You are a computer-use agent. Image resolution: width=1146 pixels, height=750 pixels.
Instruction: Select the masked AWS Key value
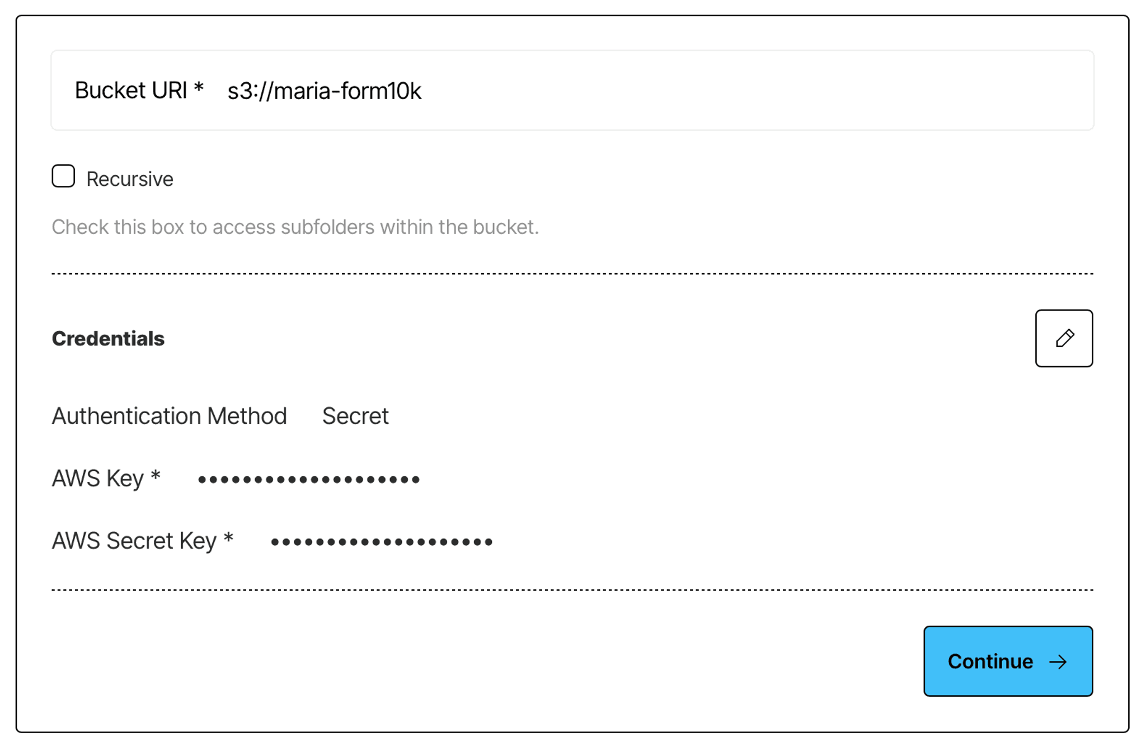pos(309,480)
